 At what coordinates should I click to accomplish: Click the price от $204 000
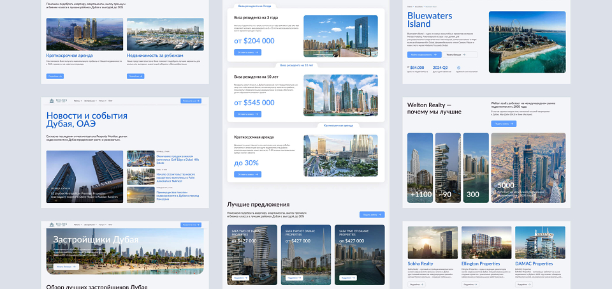pos(254,41)
